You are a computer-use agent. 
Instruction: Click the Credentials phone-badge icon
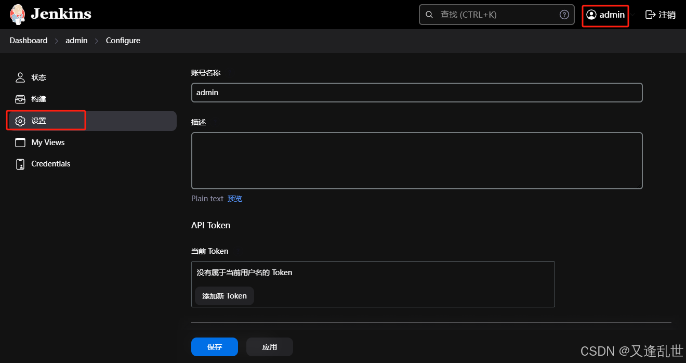pyautogui.click(x=20, y=164)
